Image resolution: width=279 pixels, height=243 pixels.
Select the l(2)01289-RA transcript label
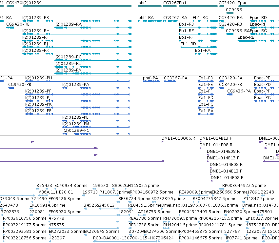pos(68,24)
